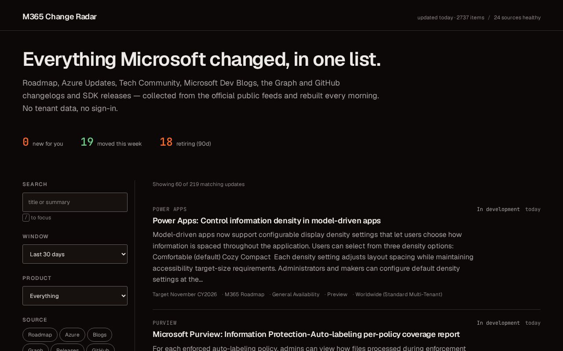Toggle the Azure source filter chip
Image resolution: width=563 pixels, height=351 pixels.
point(72,335)
